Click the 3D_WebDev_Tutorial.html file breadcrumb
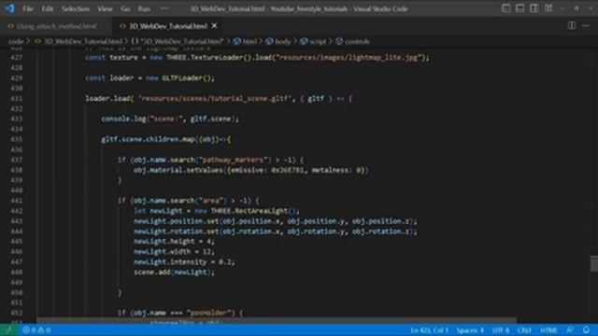The height and width of the screenshot is (336, 598). coord(83,41)
